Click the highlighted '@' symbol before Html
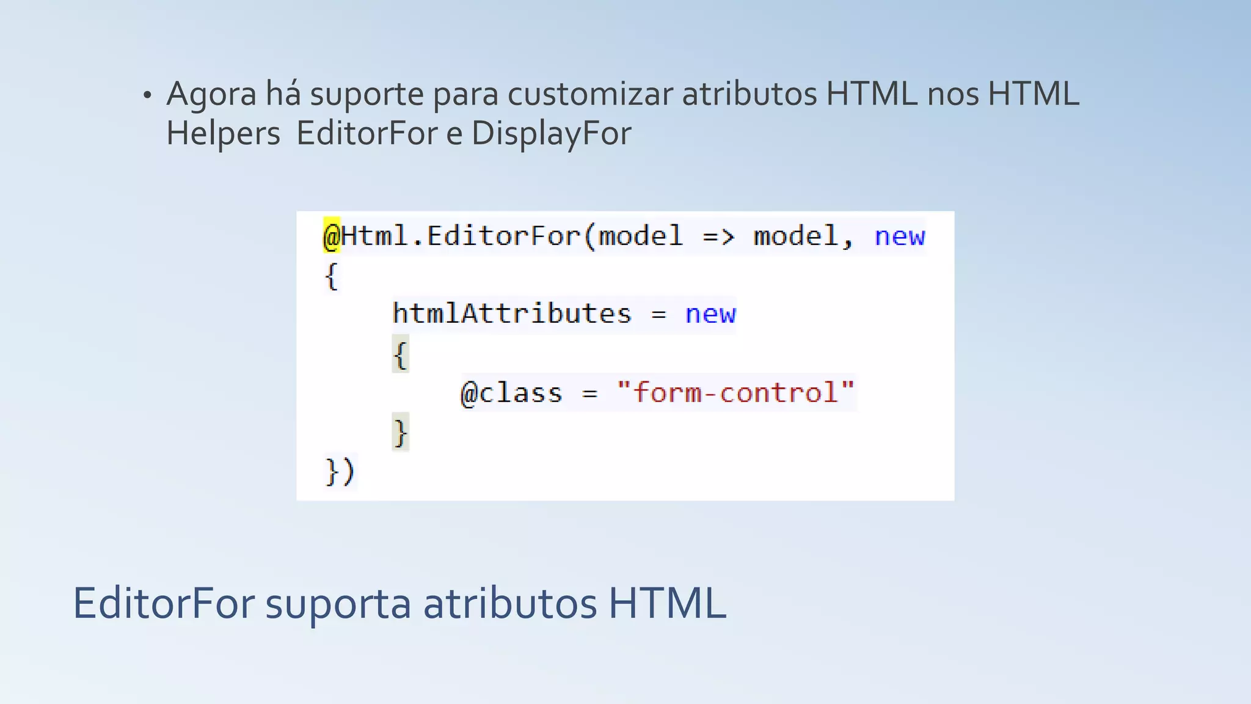Viewport: 1251px width, 704px height. tap(332, 236)
